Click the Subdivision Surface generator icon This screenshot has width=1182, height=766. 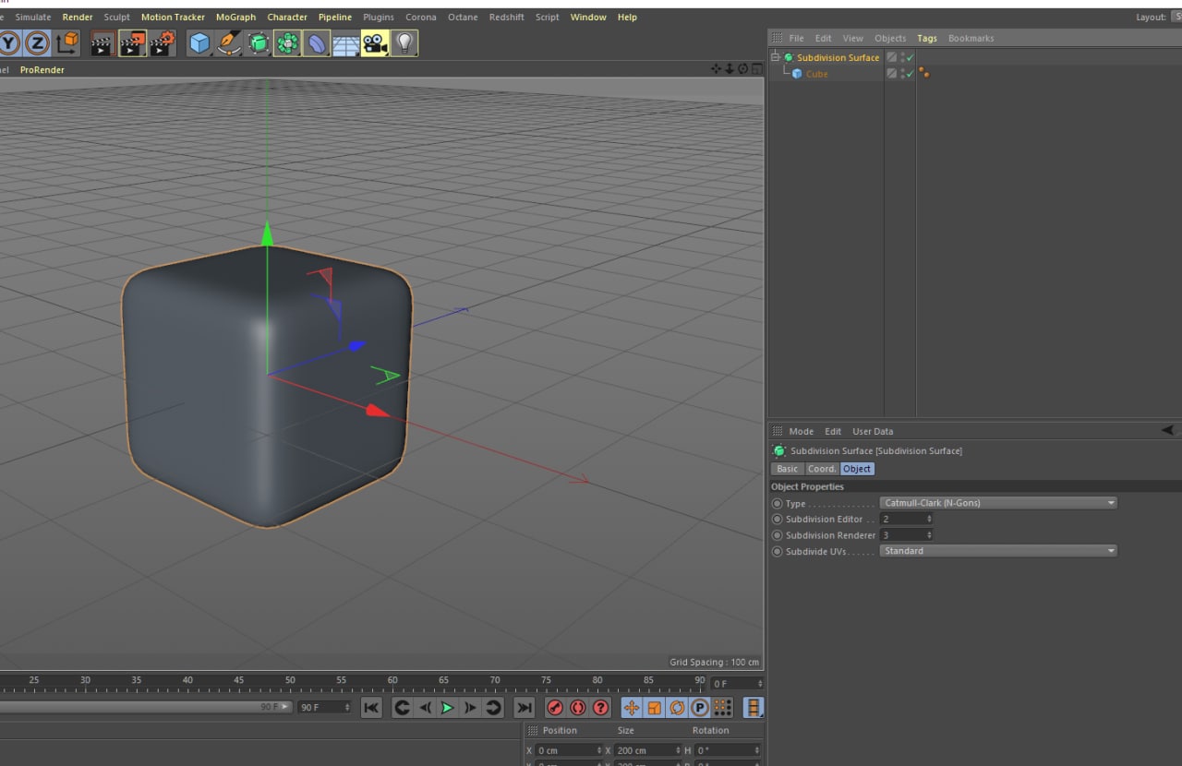(x=258, y=43)
